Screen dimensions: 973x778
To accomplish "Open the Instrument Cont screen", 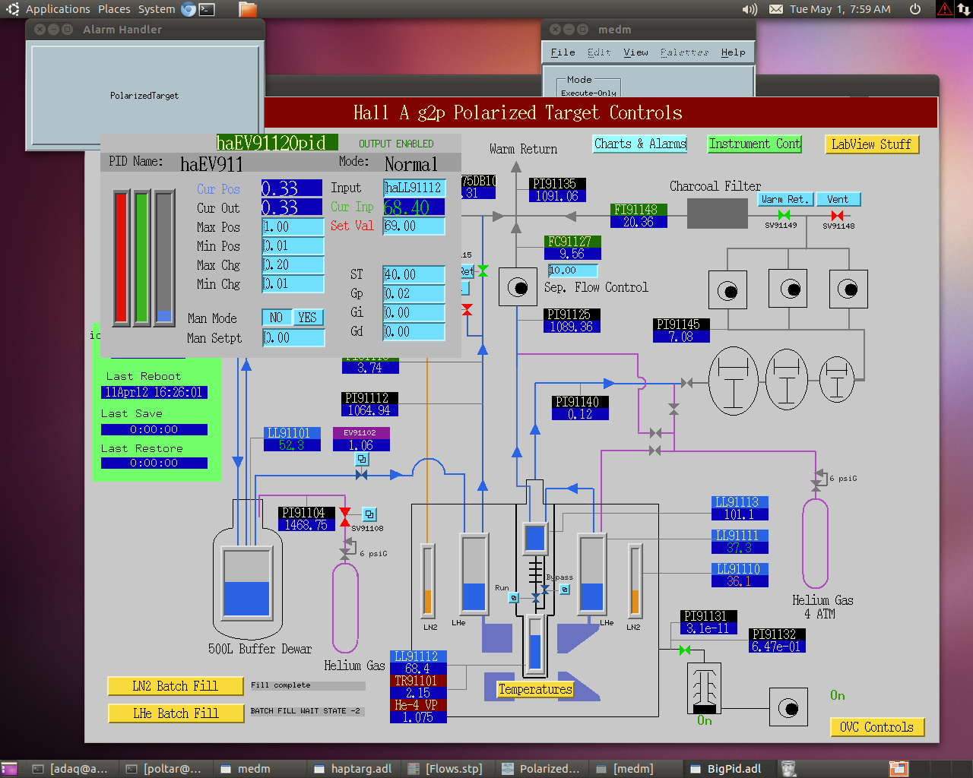I will pos(755,144).
